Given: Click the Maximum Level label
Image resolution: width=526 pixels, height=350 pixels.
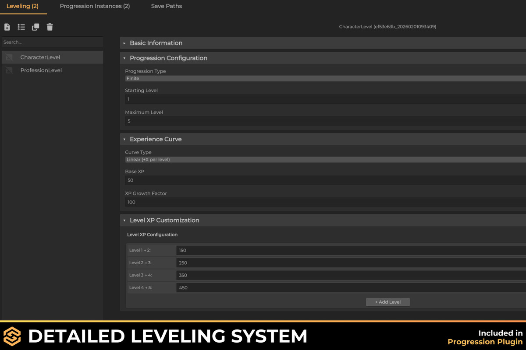Looking at the screenshot, I should tap(144, 112).
